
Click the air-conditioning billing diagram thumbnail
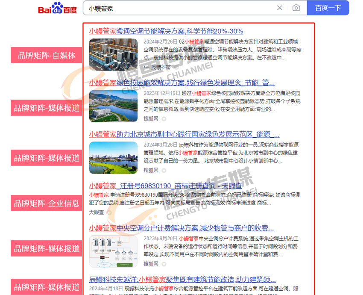coord(113,251)
